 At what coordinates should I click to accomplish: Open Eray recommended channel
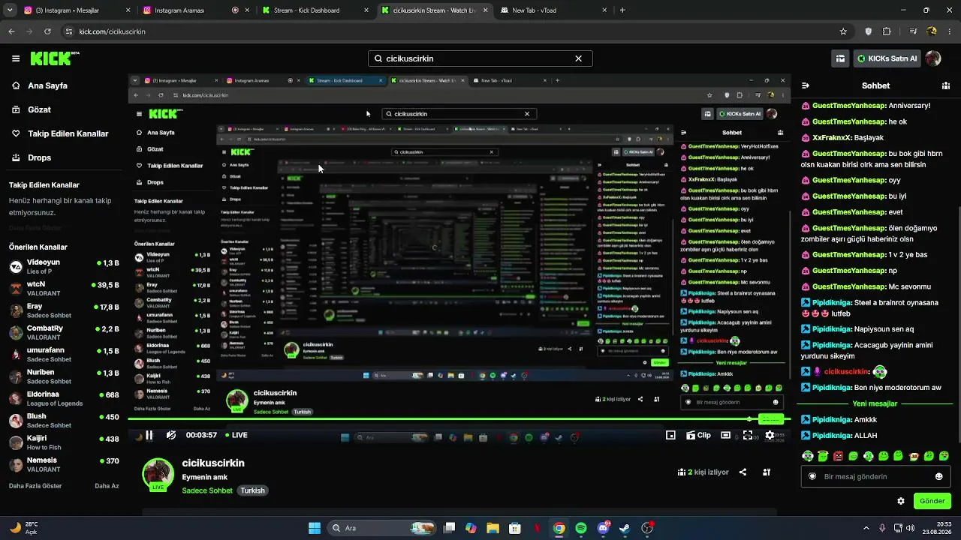tap(64, 310)
